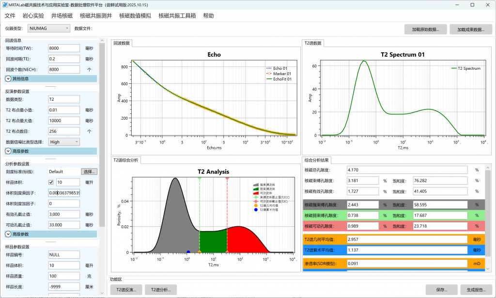Click the MRTALab app icon in title bar

tap(5, 4)
